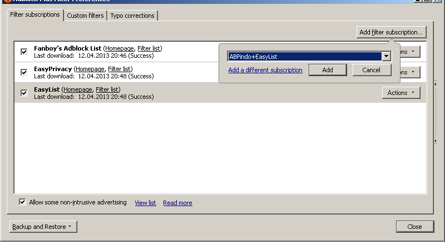This screenshot has width=445, height=250.
Task: Open Fanboy's Adblock List Filter list link
Action: point(149,48)
